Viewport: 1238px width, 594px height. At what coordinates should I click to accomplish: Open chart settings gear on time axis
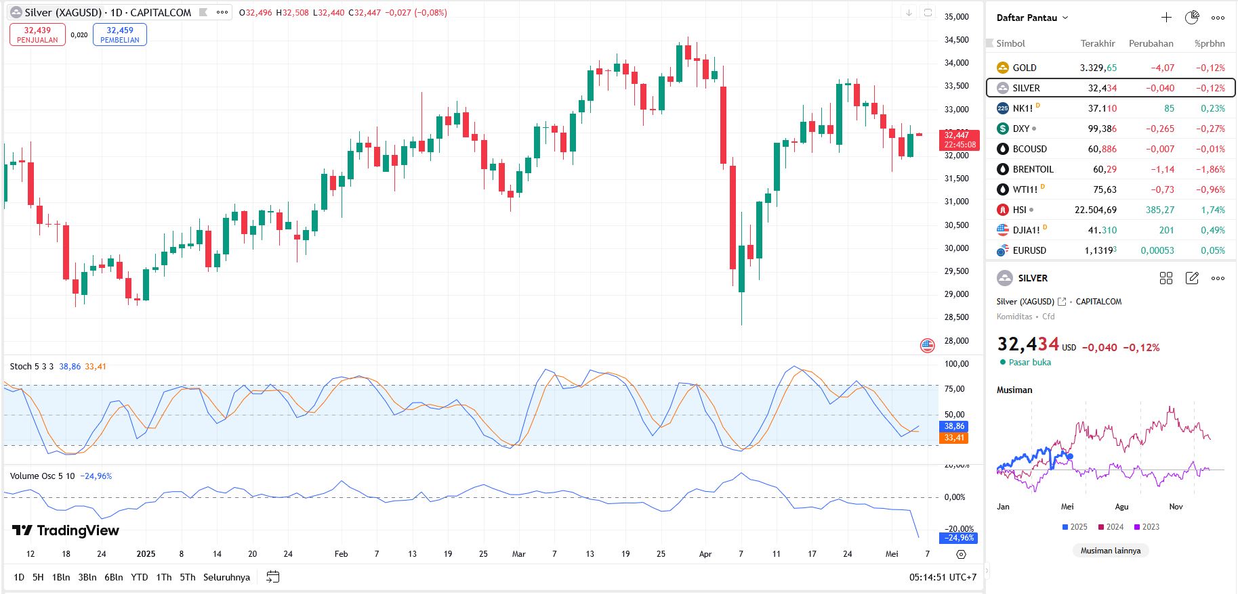point(961,554)
